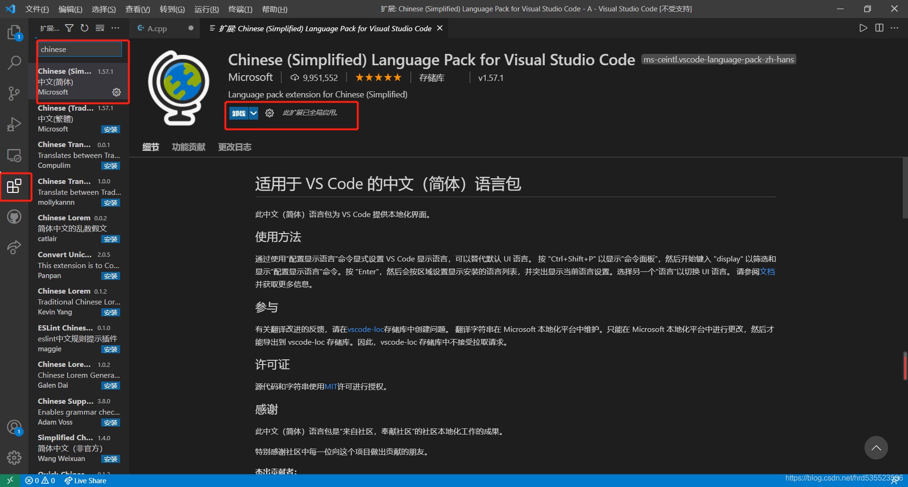908x487 pixels.
Task: Open the 存储库 repository link
Action: (432, 78)
